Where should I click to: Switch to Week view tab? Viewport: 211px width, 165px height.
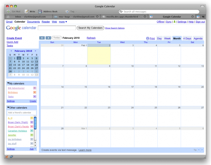tap(167, 38)
